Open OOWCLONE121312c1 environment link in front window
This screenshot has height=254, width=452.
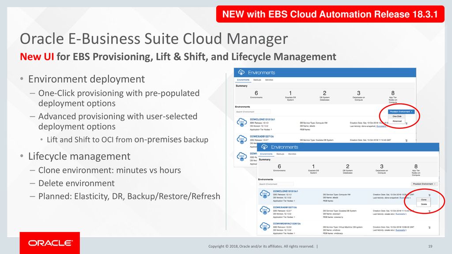[286, 191]
